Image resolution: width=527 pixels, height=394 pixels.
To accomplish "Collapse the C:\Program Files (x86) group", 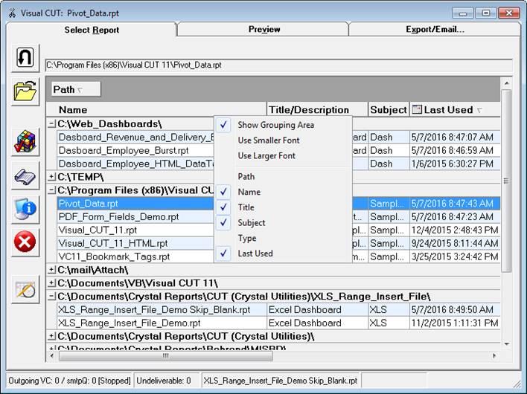I will click(51, 190).
